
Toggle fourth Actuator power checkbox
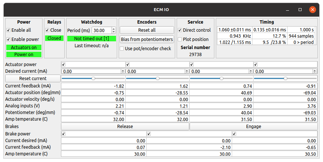click(256, 65)
